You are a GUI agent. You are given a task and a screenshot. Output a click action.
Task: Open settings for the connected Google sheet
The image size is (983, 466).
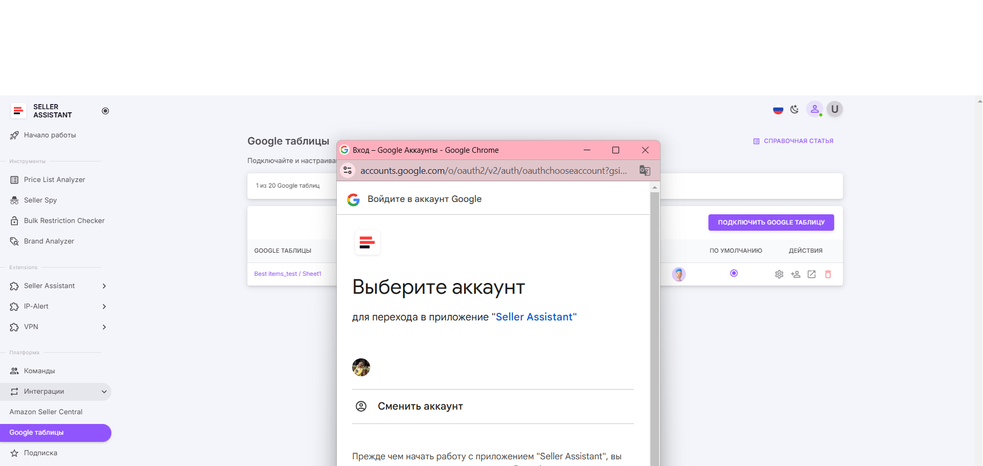click(x=779, y=274)
